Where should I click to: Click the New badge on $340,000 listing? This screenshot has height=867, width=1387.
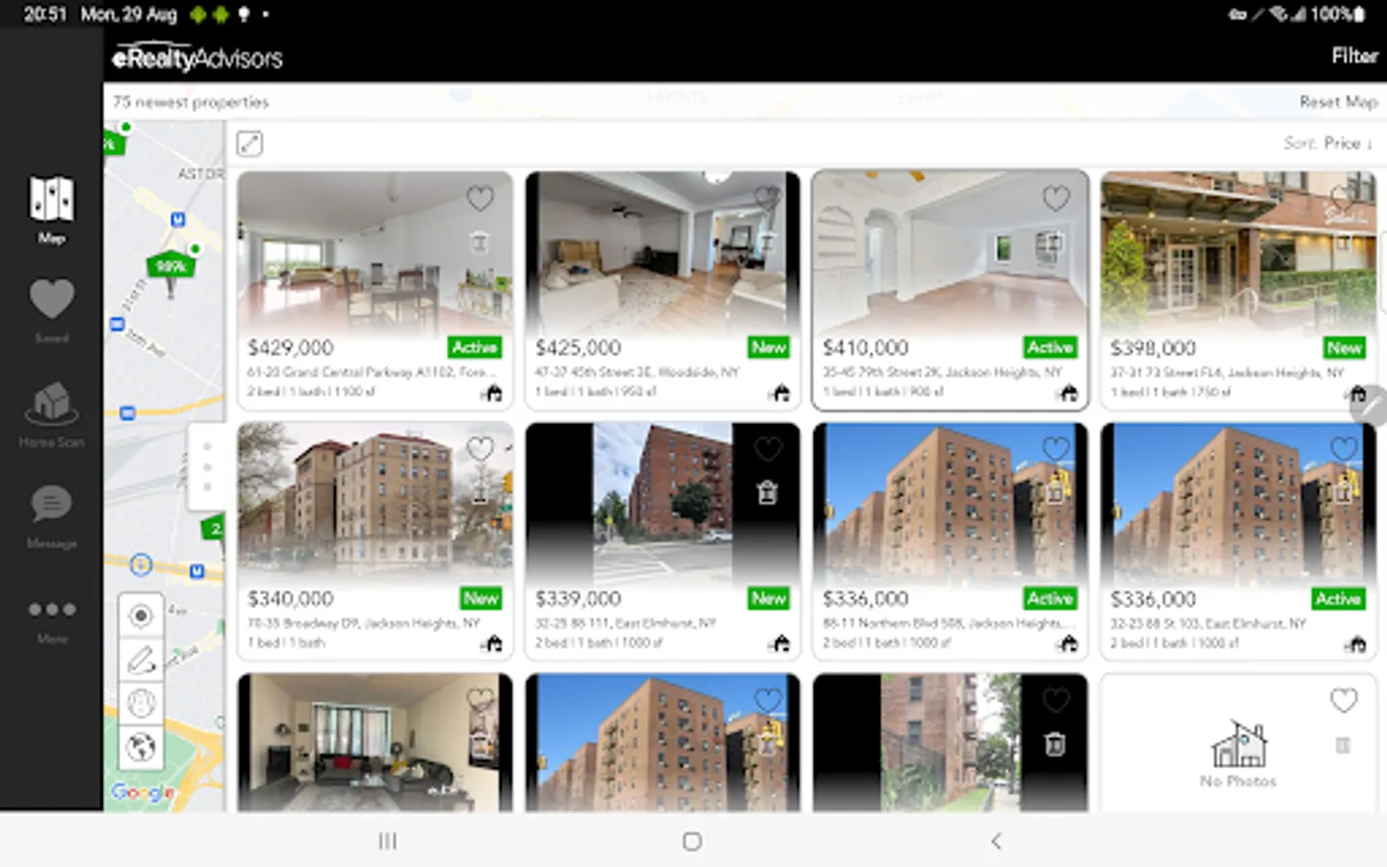coord(481,598)
